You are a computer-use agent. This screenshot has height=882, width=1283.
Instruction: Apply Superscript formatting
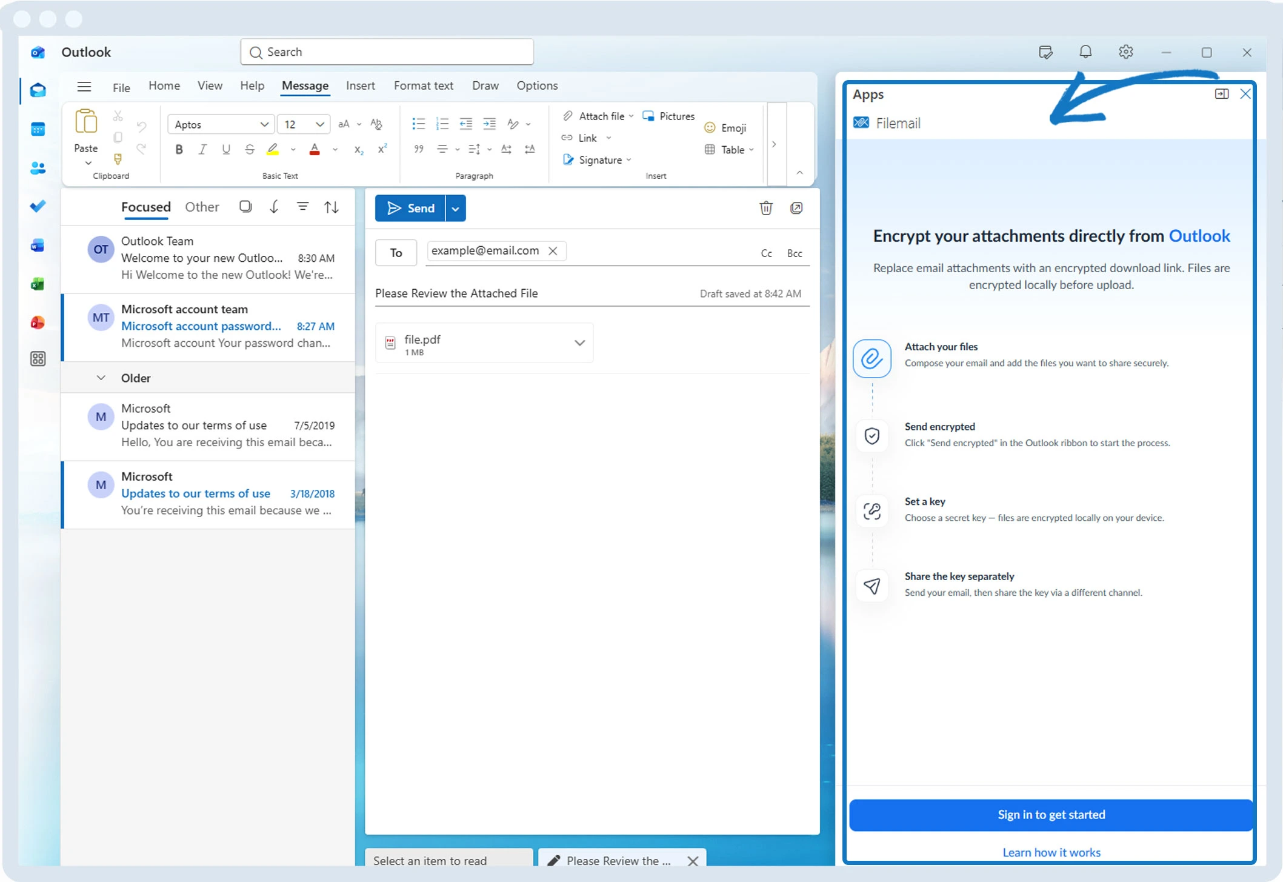pyautogui.click(x=382, y=149)
